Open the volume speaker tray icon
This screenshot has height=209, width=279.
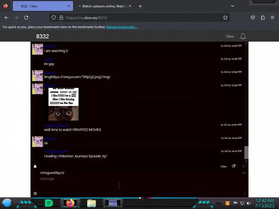pyautogui.click(x=249, y=203)
